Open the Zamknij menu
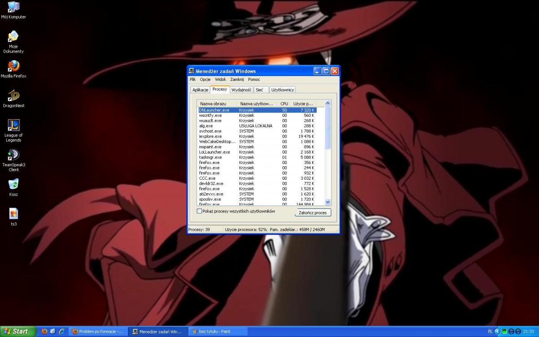The image size is (539, 337). [237, 80]
